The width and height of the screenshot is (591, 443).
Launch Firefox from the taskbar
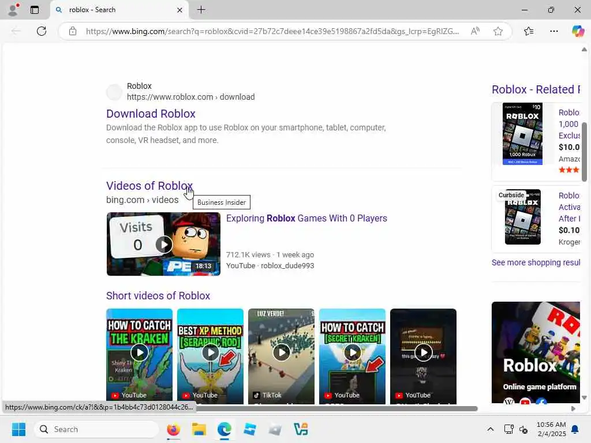pos(173,429)
